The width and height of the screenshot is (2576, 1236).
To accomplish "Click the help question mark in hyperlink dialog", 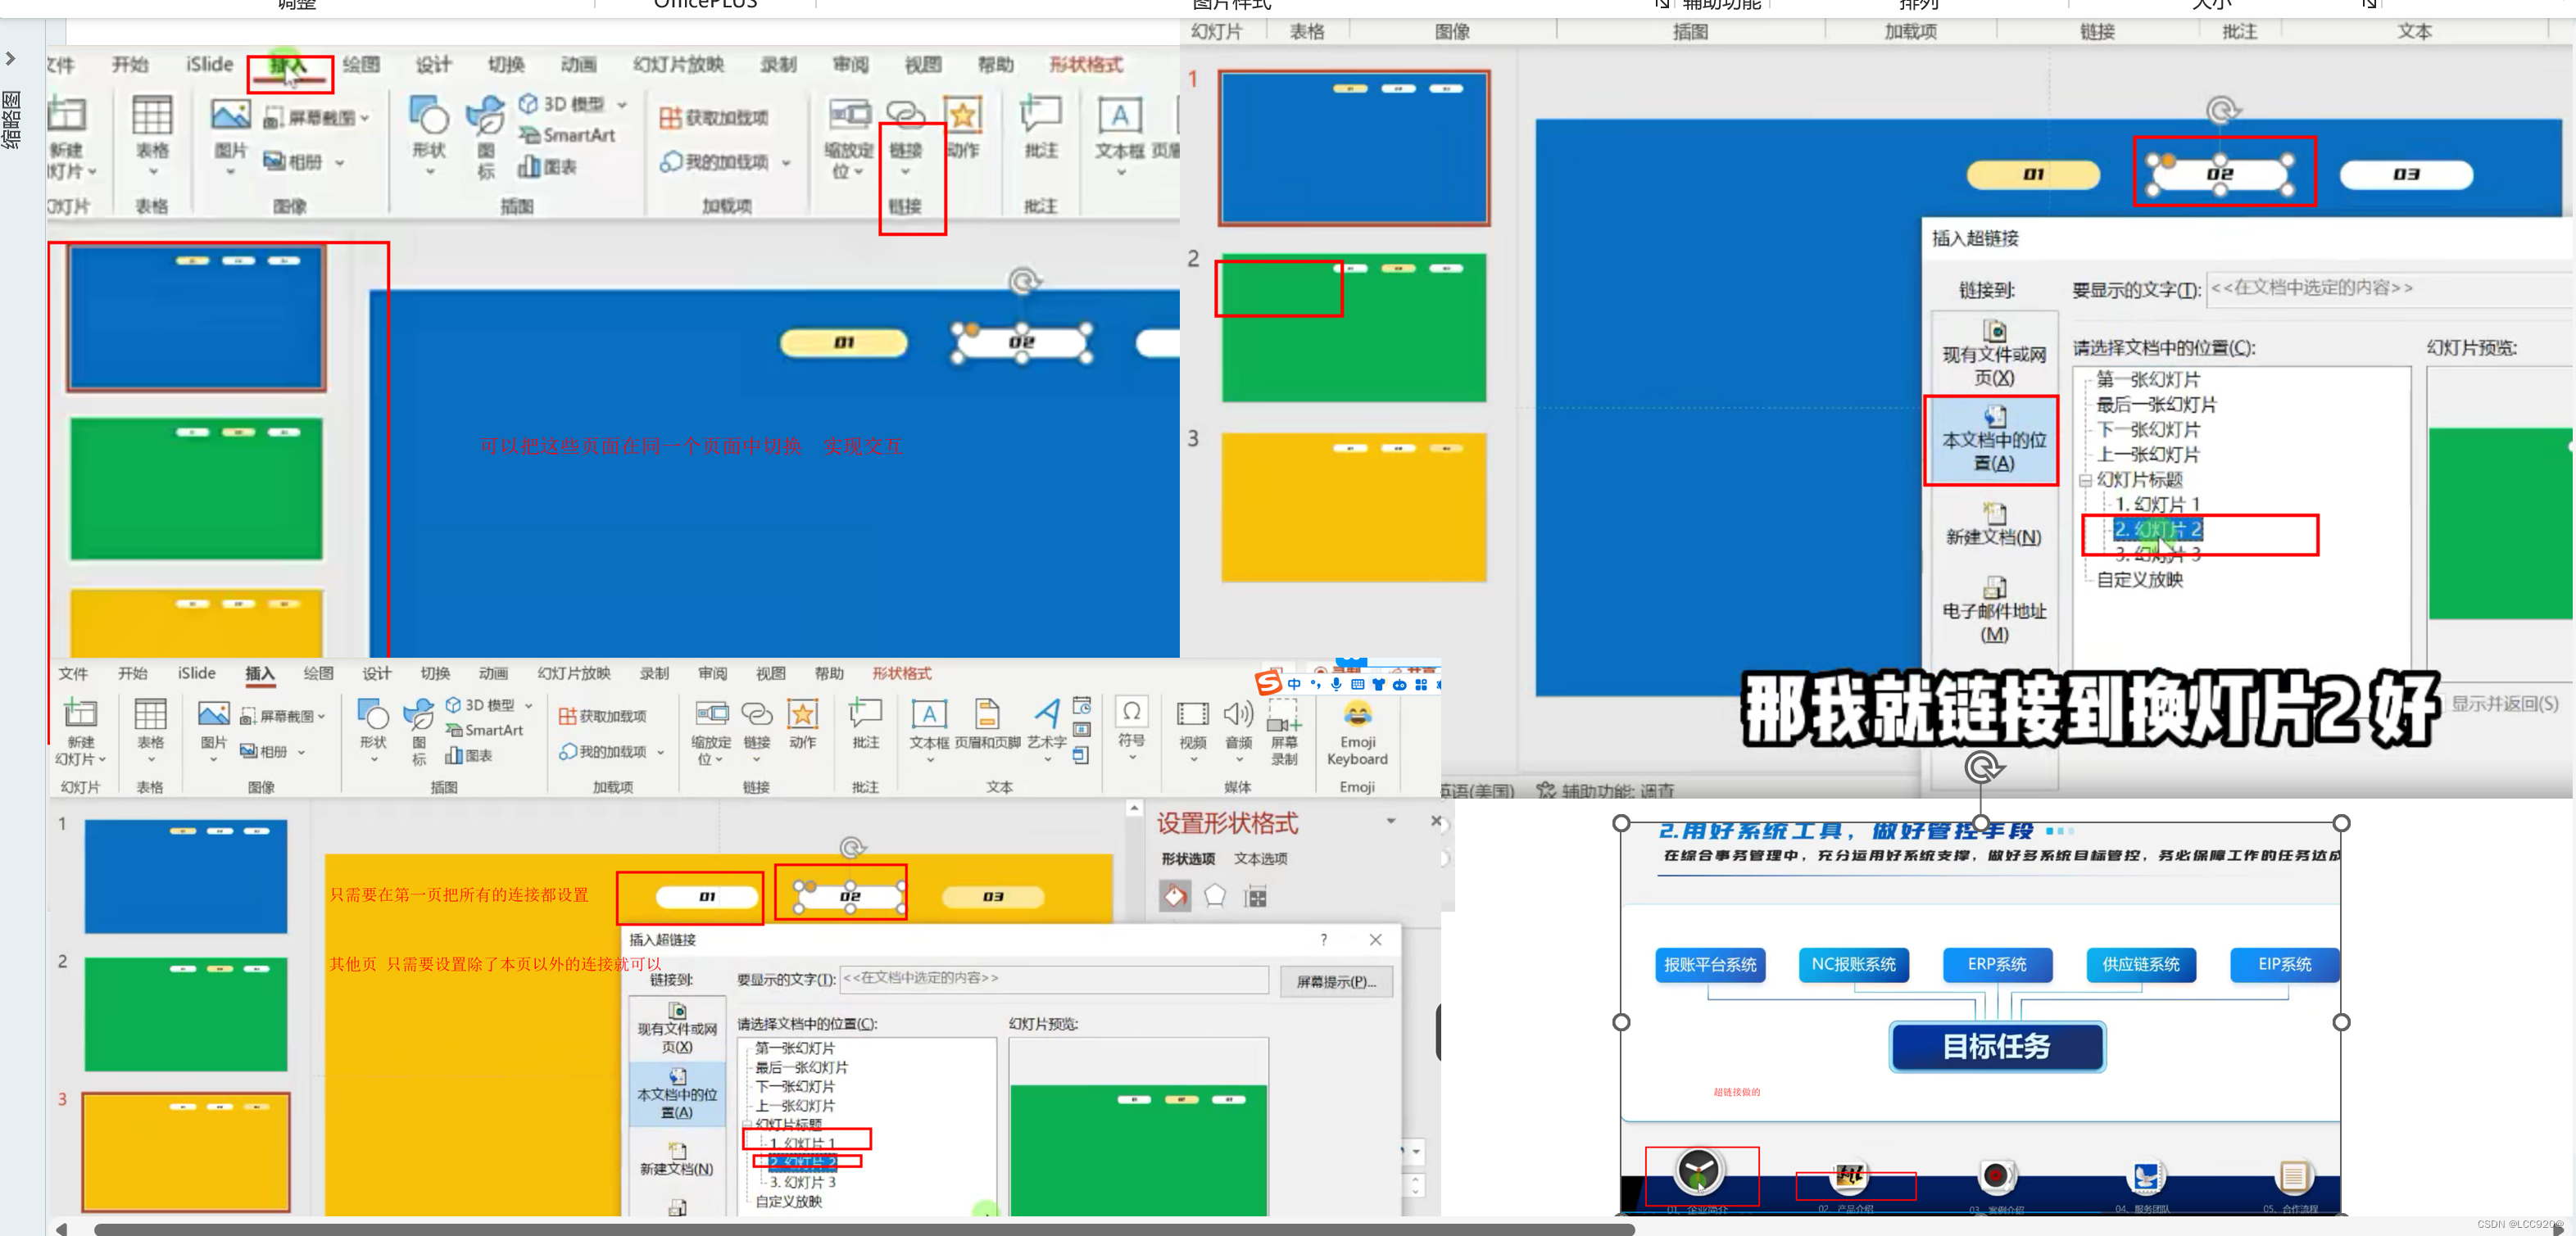I will tap(1323, 939).
